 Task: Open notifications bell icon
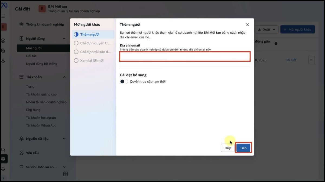(x=3, y=169)
